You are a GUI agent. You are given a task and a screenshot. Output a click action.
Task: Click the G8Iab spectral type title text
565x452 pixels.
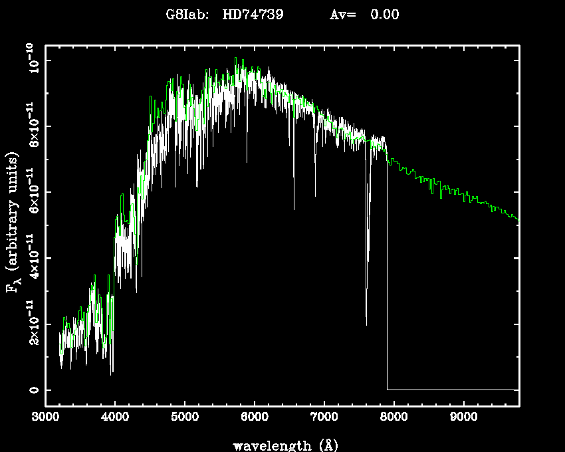(188, 15)
